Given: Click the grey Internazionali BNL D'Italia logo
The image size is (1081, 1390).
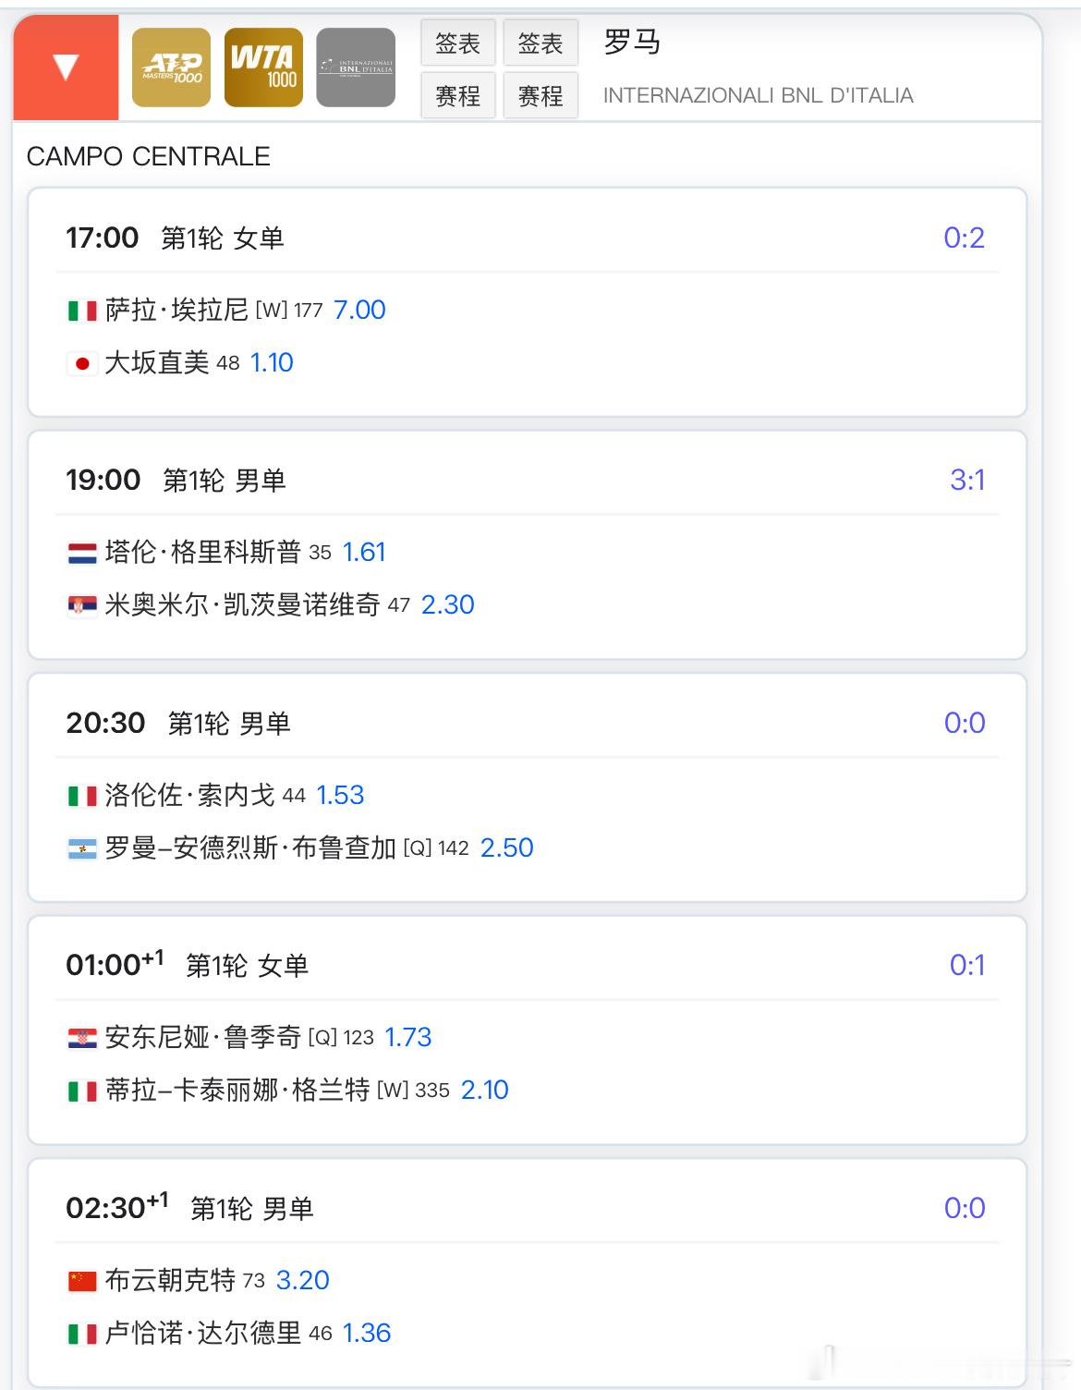Looking at the screenshot, I should pyautogui.click(x=356, y=67).
